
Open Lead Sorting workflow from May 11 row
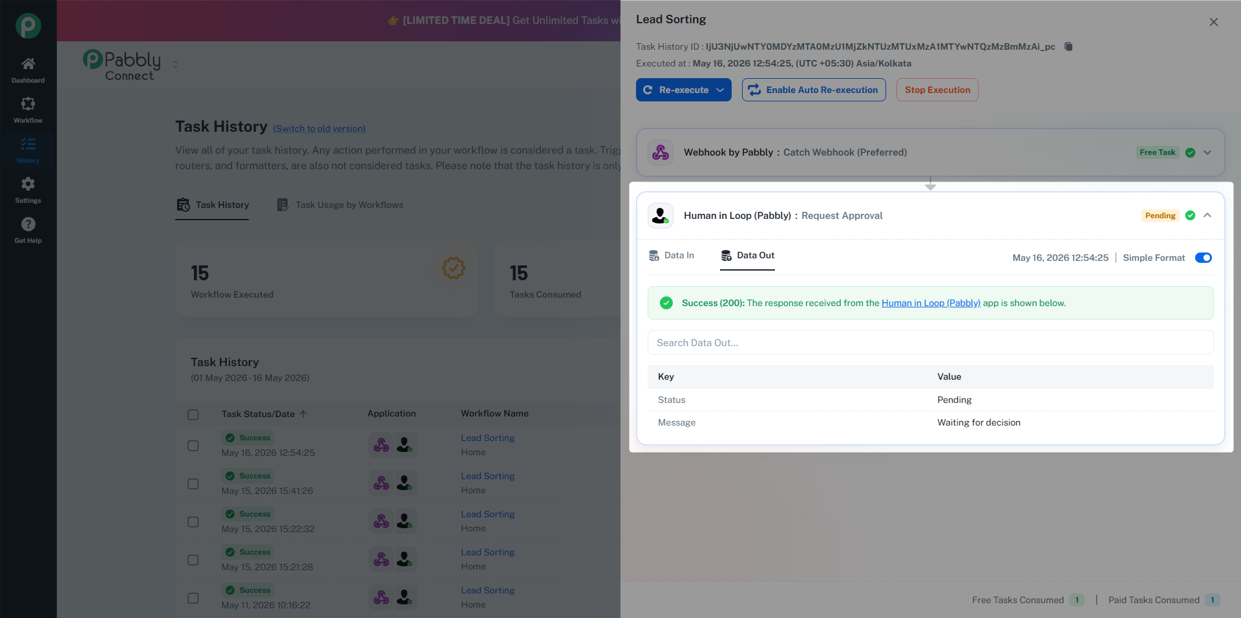(488, 590)
